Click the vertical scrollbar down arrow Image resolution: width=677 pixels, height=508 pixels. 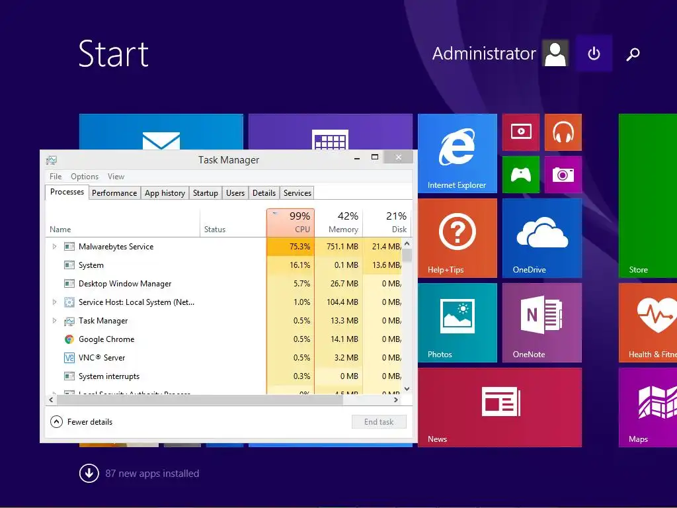click(407, 389)
